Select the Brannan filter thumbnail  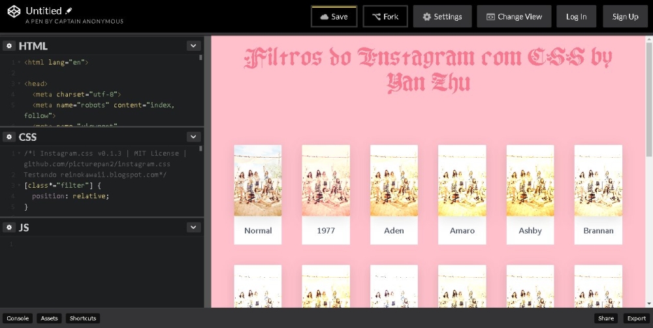point(598,181)
